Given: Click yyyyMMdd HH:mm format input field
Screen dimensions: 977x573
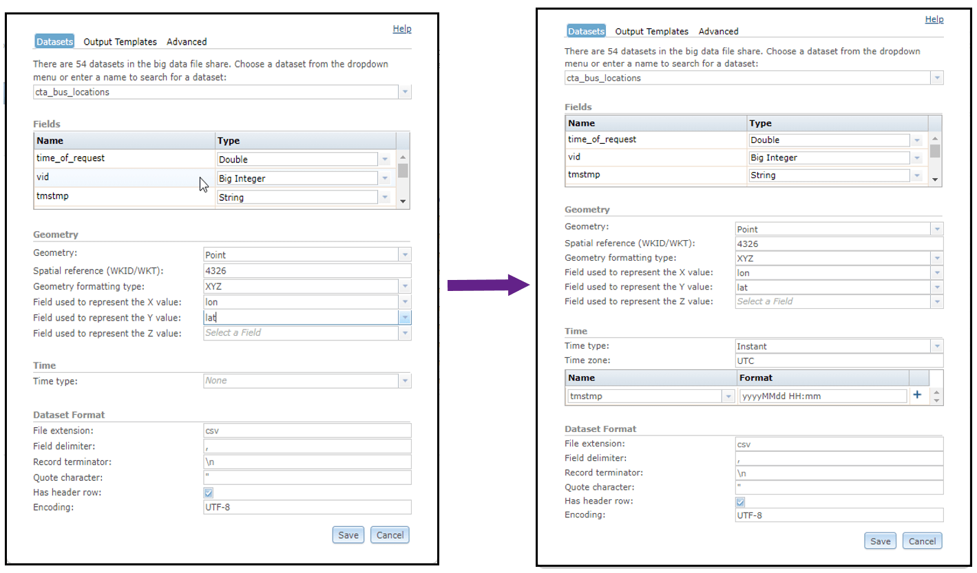Looking at the screenshot, I should (x=823, y=396).
